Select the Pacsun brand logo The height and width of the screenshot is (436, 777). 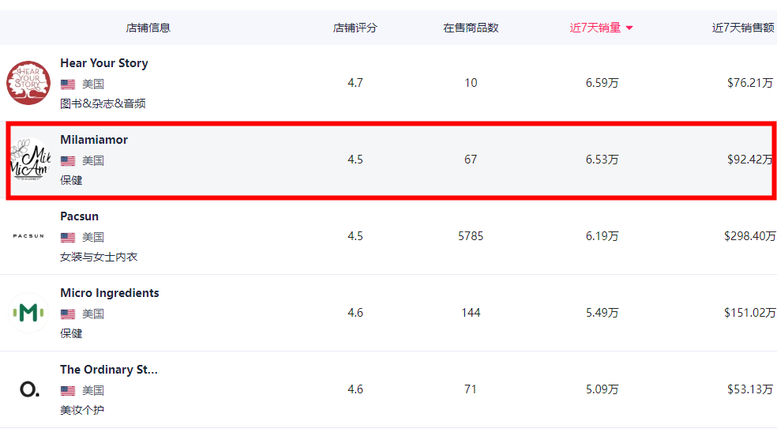point(28,236)
